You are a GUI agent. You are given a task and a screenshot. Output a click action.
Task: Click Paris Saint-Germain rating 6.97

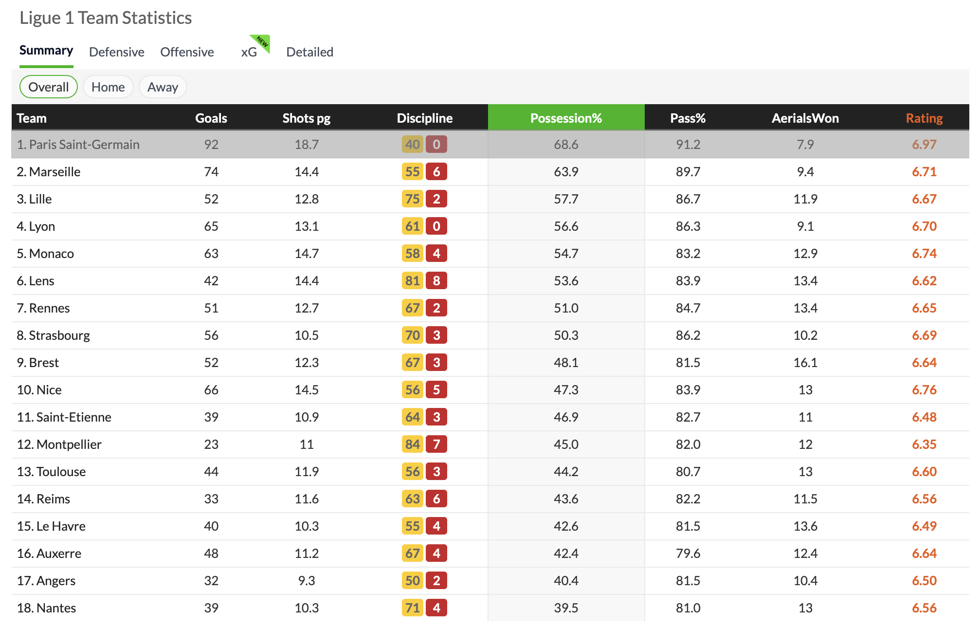(x=925, y=145)
